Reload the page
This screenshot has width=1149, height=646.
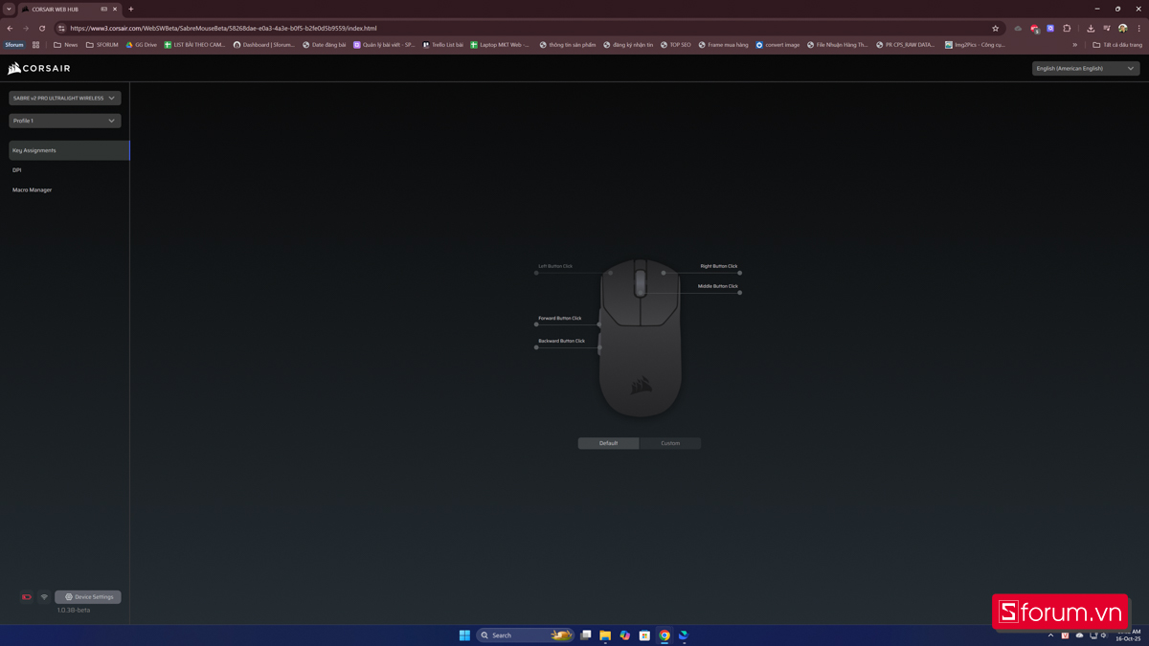pos(42,29)
